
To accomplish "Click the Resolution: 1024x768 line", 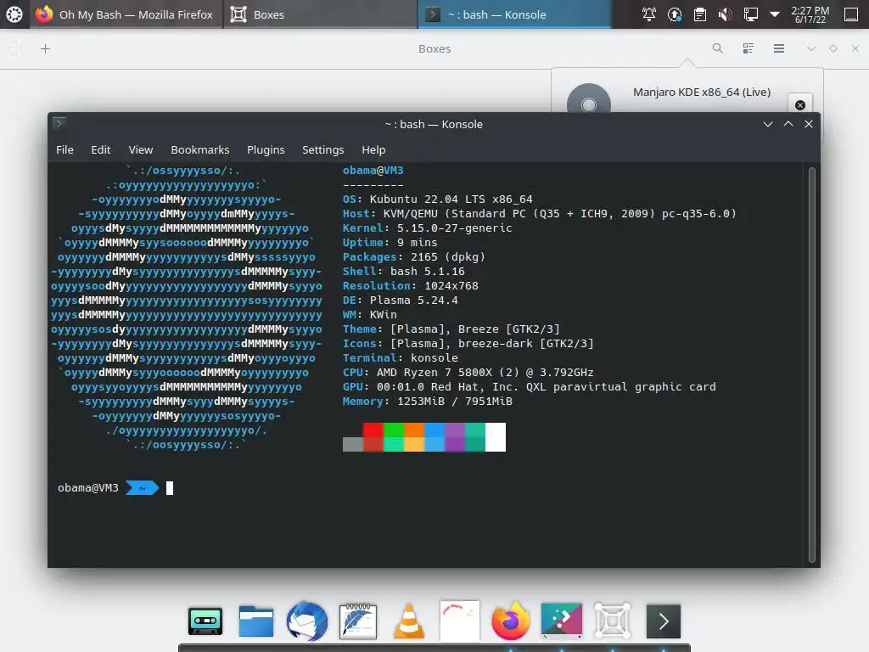I will pos(410,285).
